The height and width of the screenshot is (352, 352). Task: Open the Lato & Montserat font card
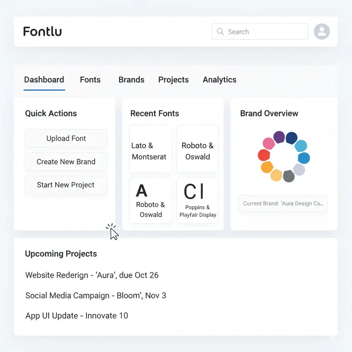150,149
